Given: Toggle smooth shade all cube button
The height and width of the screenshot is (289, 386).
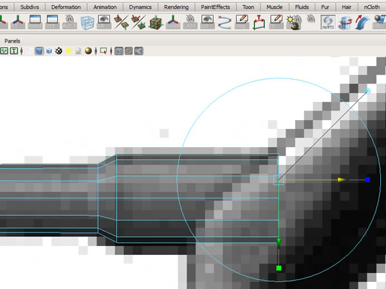Looking at the screenshot, I should click(39, 51).
